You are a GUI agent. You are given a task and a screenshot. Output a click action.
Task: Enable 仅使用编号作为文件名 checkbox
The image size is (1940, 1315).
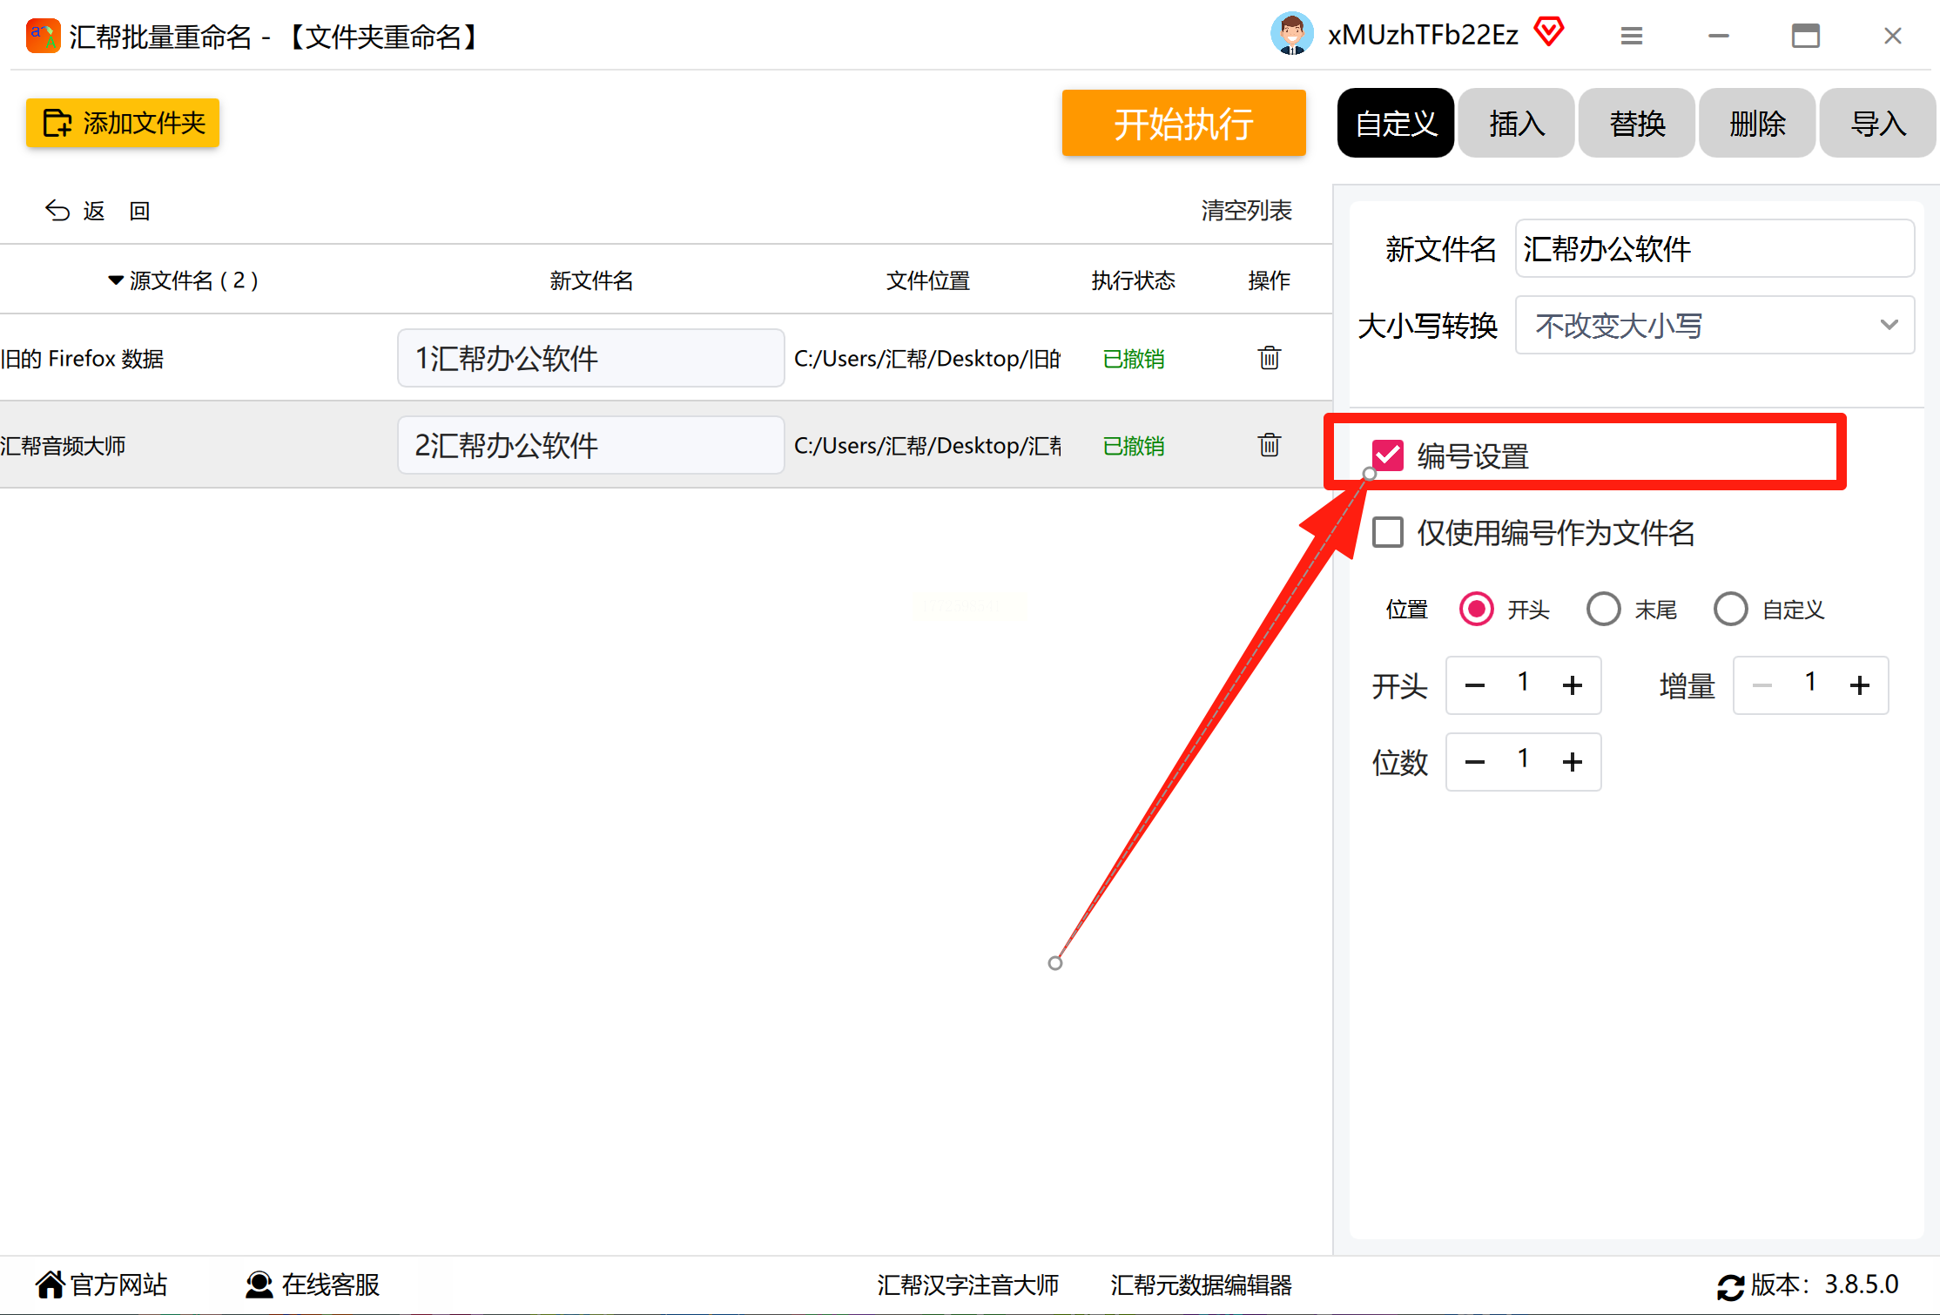pyautogui.click(x=1388, y=532)
